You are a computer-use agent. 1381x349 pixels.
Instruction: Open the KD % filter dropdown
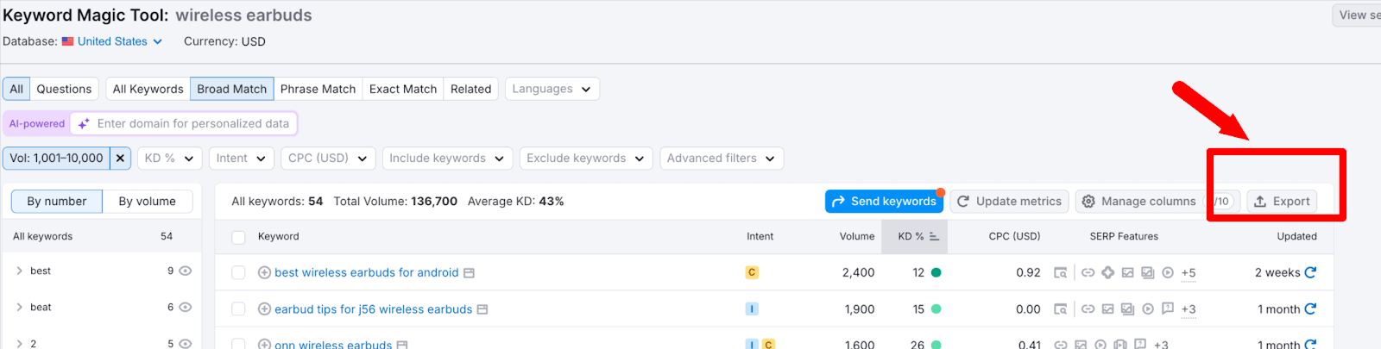pos(169,159)
